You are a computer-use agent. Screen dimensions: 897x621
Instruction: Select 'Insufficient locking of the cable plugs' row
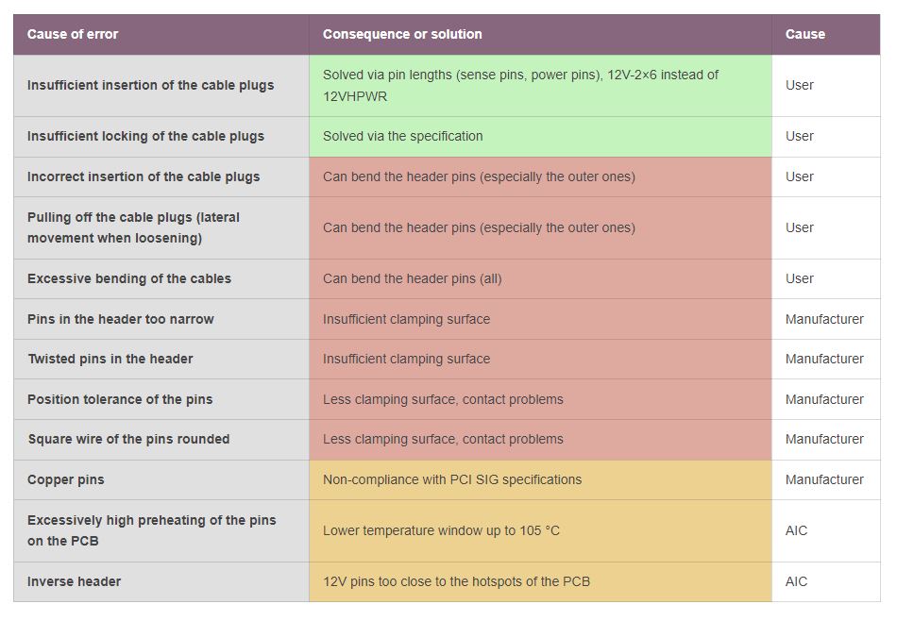click(x=447, y=137)
